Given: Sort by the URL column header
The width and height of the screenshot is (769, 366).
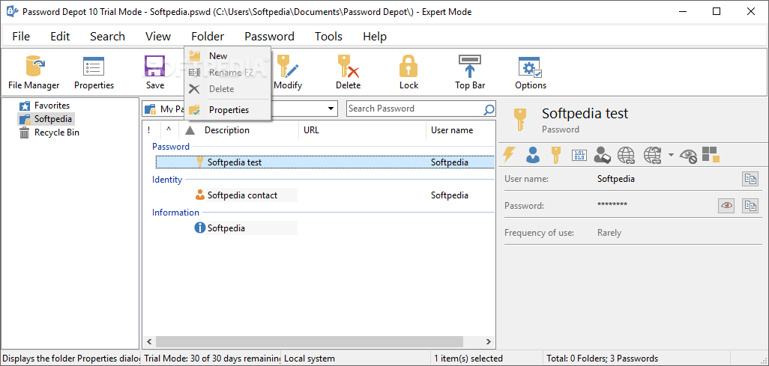Looking at the screenshot, I should tap(312, 129).
